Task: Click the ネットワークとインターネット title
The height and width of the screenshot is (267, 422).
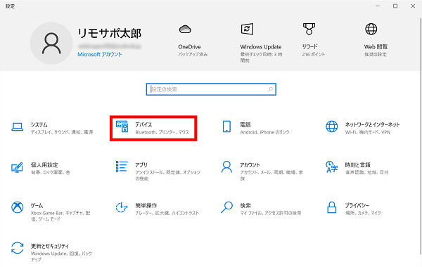Action: (x=373, y=124)
